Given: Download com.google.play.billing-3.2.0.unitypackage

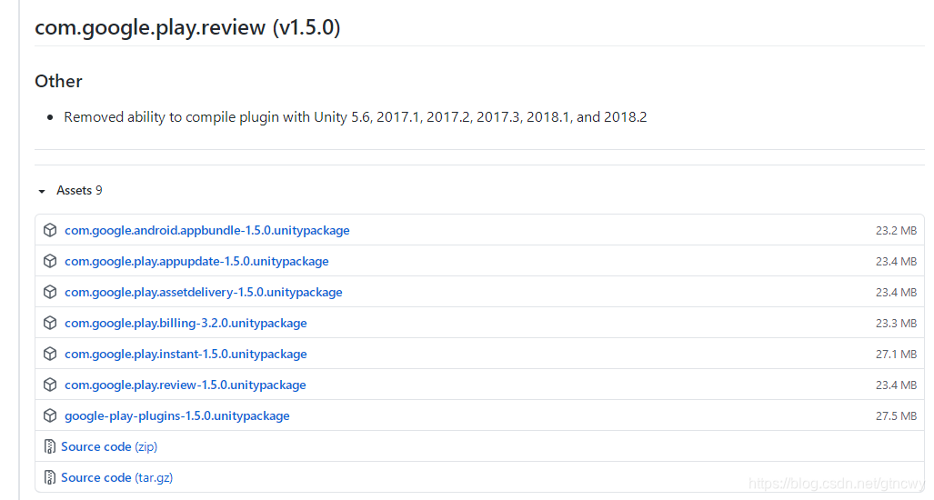Looking at the screenshot, I should tap(186, 324).
